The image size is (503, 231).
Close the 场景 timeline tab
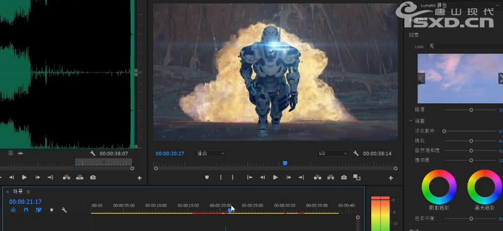coord(8,192)
